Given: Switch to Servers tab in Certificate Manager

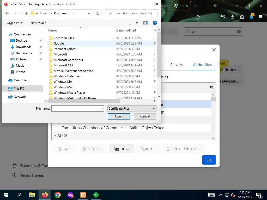Looking at the screenshot, I should (176, 65).
